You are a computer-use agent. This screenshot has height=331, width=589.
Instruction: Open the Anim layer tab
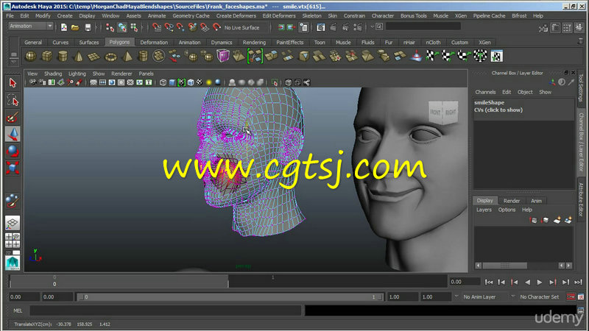536,201
